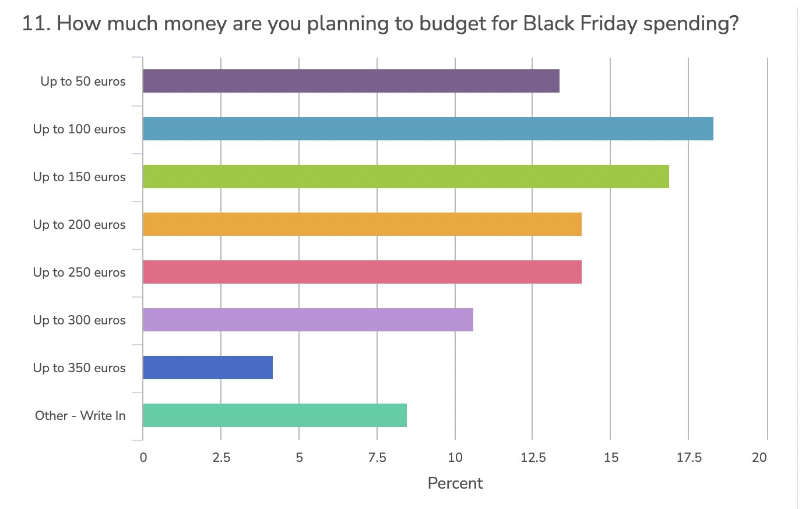Click the blue "Up to 100 euros" bar
Viewport: 802px width, 509px height.
428,129
